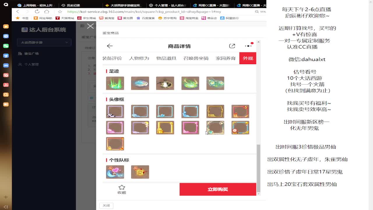Click the orange star favorites dock icon
Viewport: 373px width, 210px height.
(x=6, y=26)
